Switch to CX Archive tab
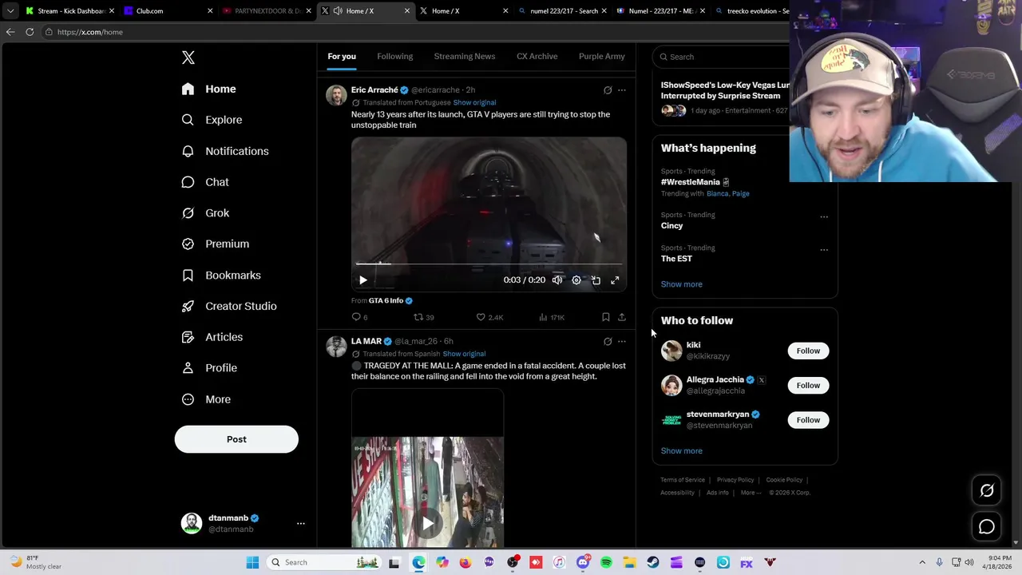1022x575 pixels. (537, 57)
